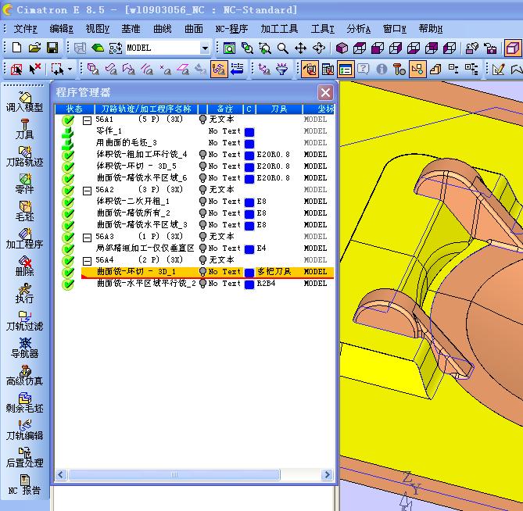The width and height of the screenshot is (523, 511).
Task: Click the 执行 sidebar icon
Action: (24, 293)
